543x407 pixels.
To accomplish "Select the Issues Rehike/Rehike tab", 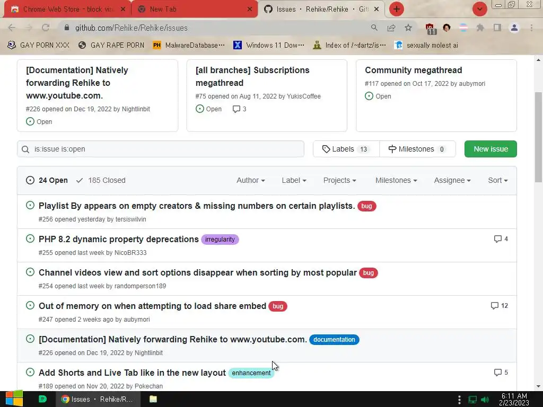I will [321, 10].
